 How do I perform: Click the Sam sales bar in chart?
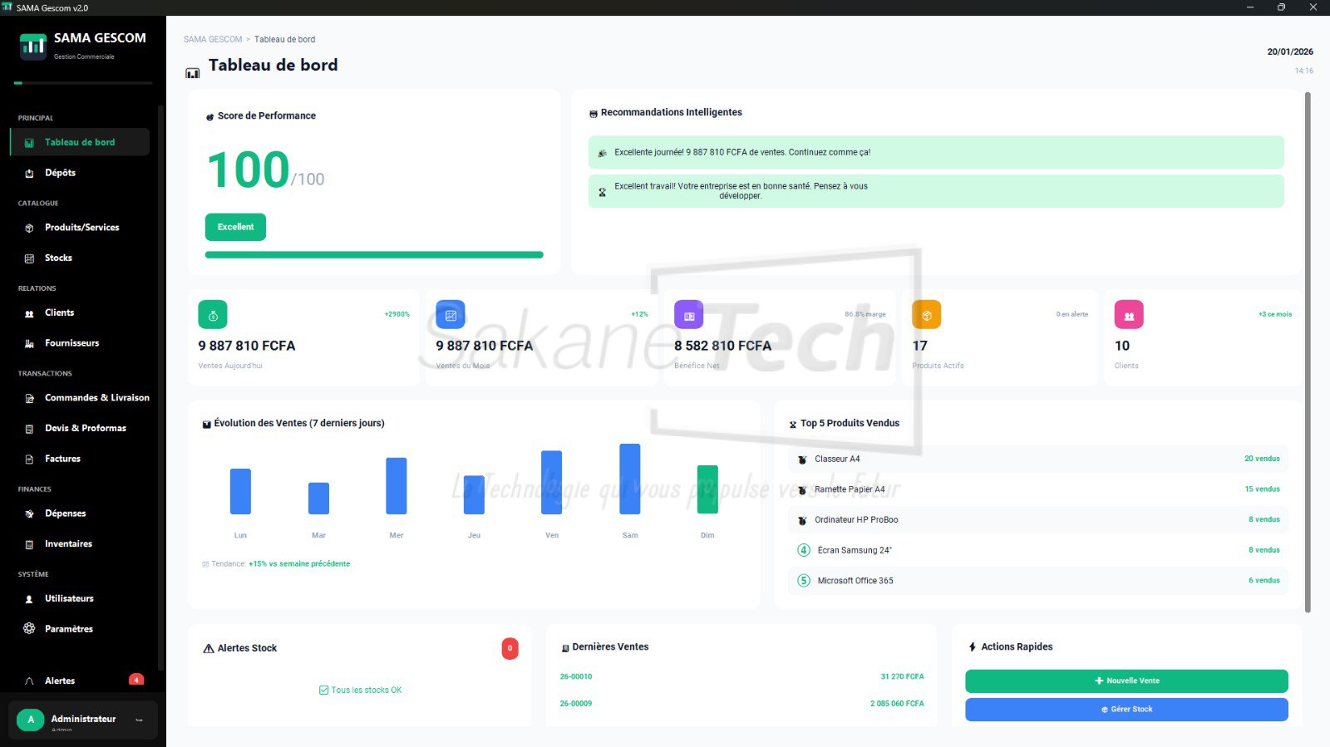[x=630, y=479]
